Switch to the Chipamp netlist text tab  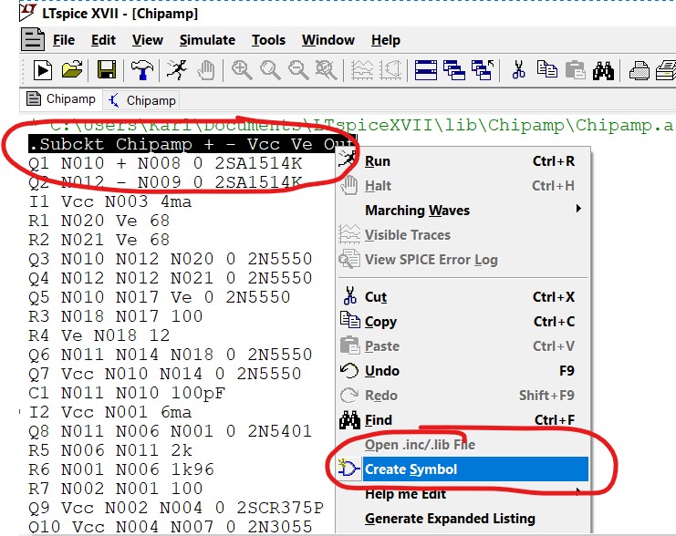pyautogui.click(x=61, y=99)
